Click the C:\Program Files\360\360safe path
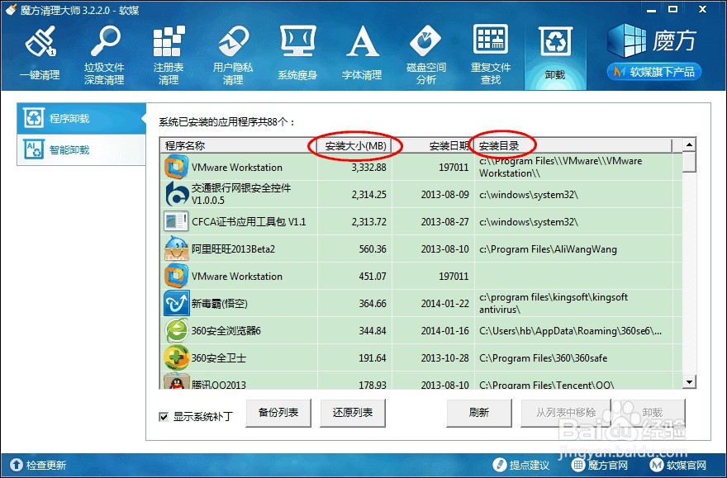 [543, 358]
